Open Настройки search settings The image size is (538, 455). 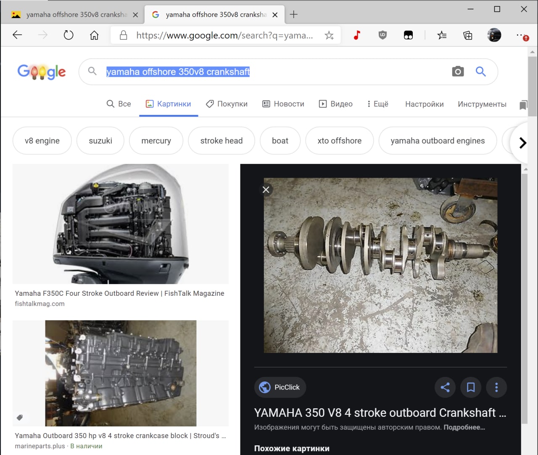tap(424, 104)
